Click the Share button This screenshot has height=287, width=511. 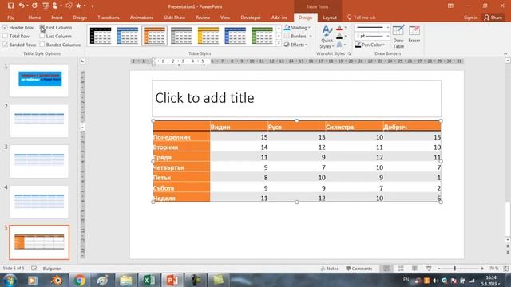[493, 18]
